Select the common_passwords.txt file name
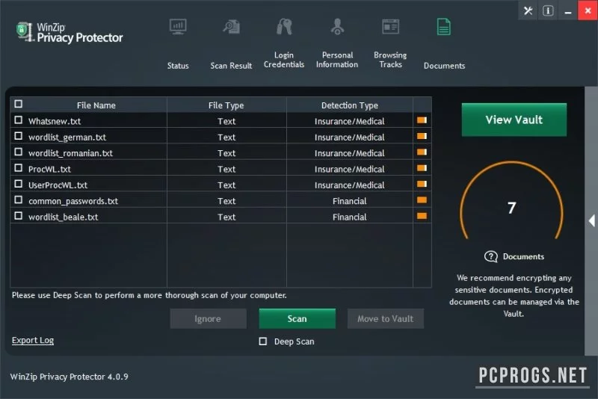 [73, 201]
